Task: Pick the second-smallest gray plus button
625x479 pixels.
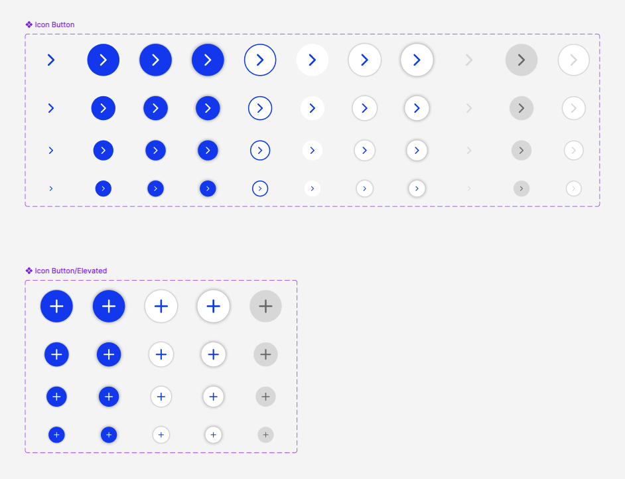Action: coord(265,397)
